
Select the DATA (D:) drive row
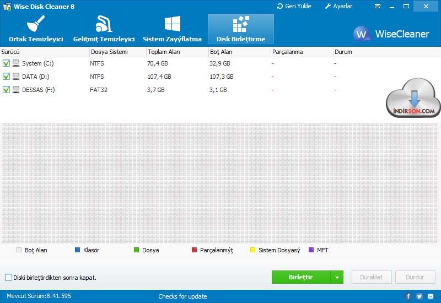tap(220, 77)
